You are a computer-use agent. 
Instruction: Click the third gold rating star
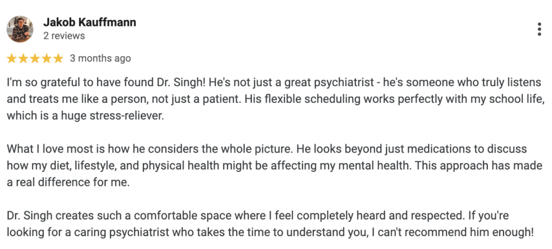point(35,58)
